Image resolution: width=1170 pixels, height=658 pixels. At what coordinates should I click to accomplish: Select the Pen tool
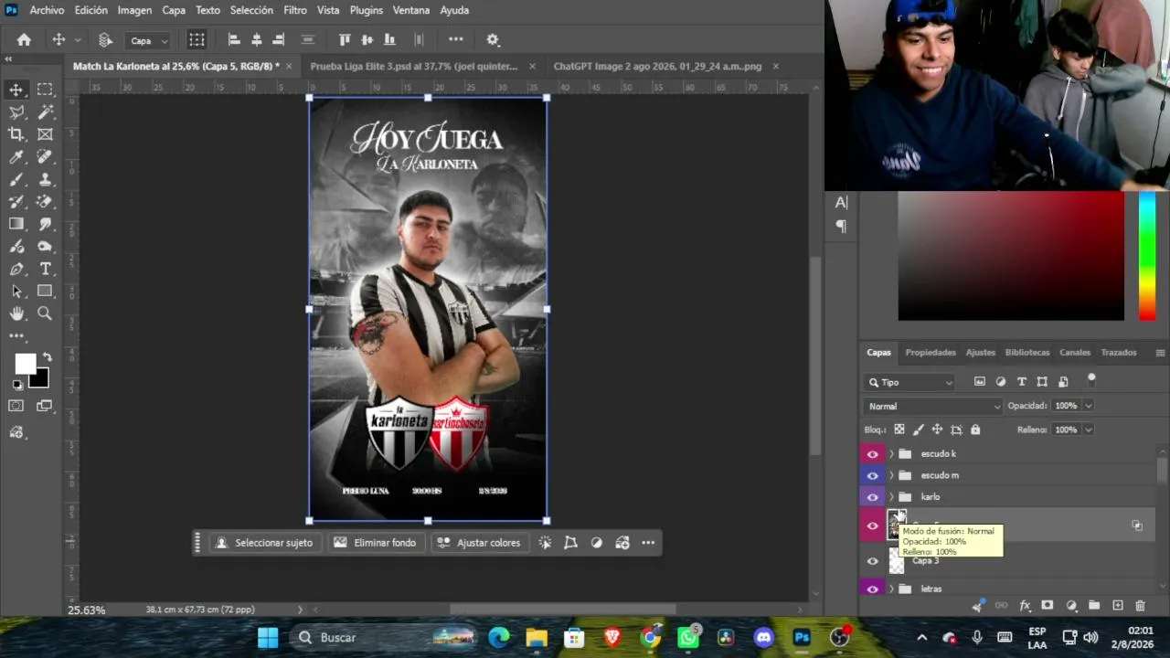click(x=16, y=269)
